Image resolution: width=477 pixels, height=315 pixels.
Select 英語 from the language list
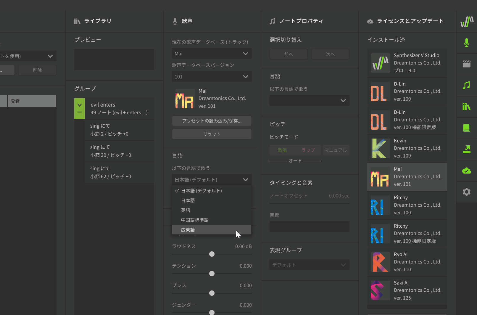[x=212, y=210]
